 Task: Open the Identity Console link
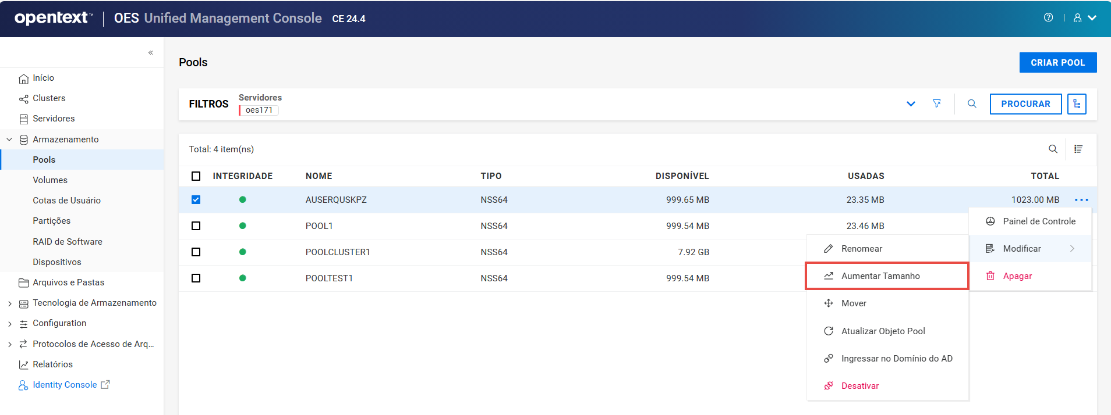tap(65, 385)
